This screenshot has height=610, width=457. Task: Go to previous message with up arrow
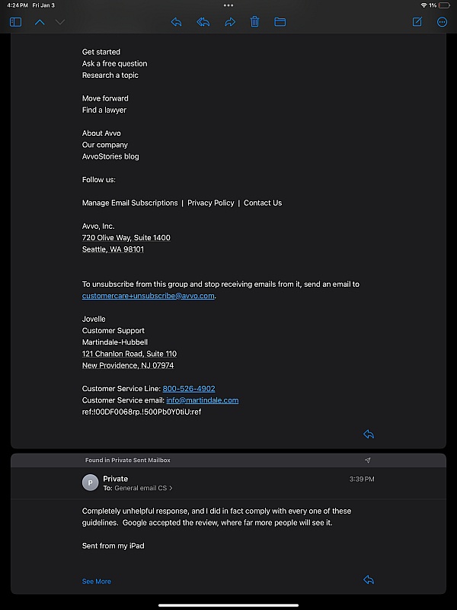(40, 22)
